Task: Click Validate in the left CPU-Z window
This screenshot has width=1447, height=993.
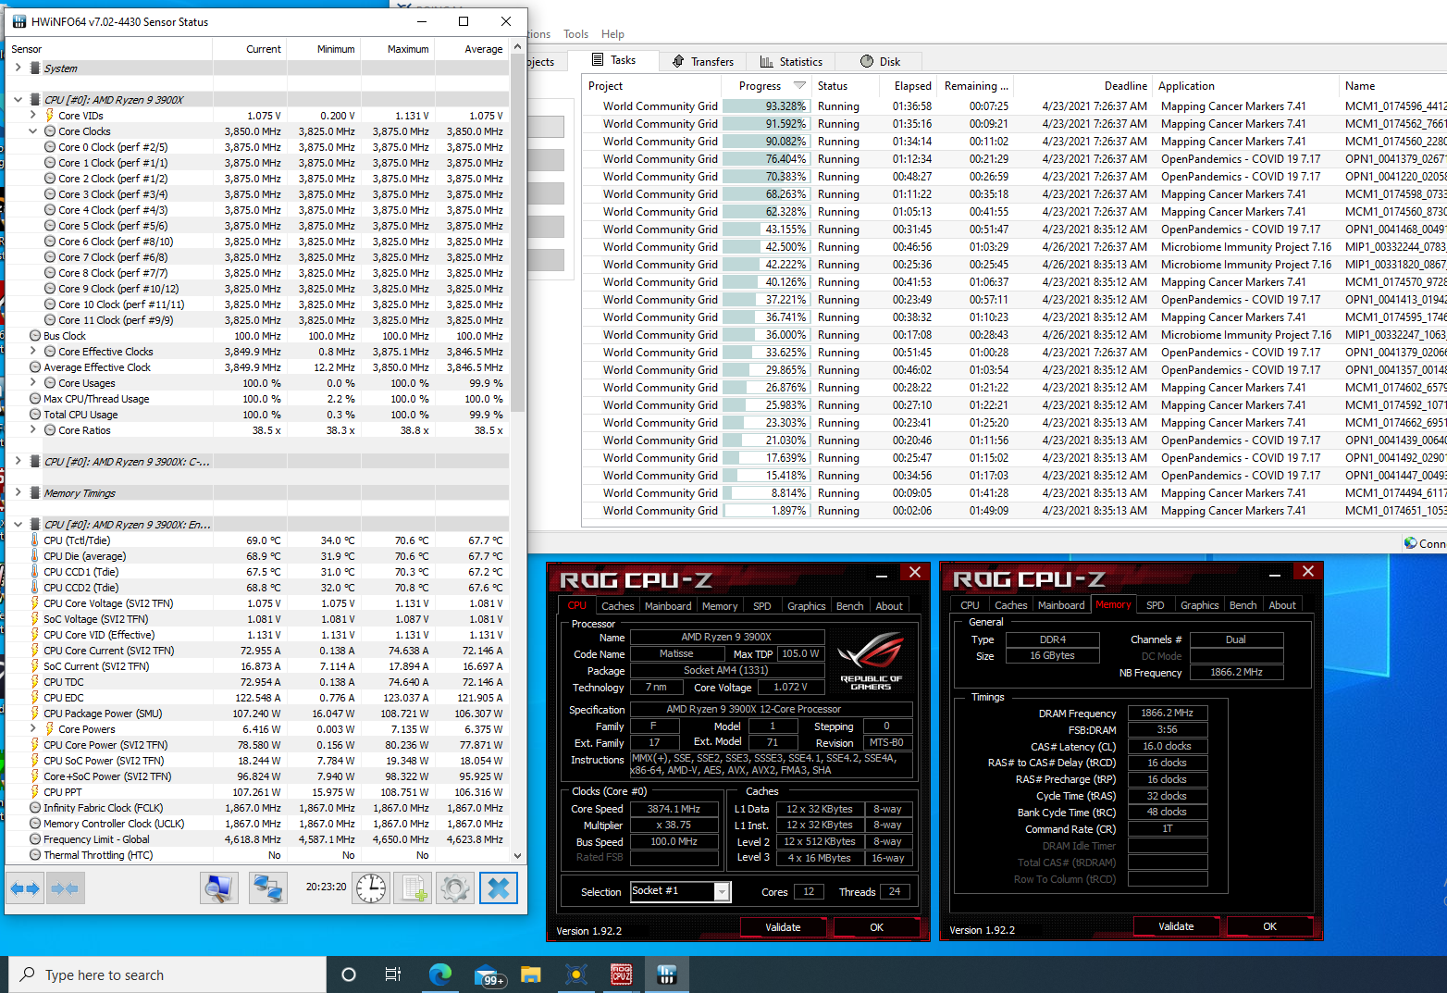Action: pos(783,927)
